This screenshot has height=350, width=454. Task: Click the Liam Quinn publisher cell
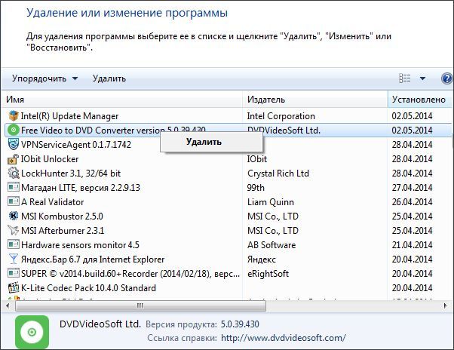coord(271,202)
